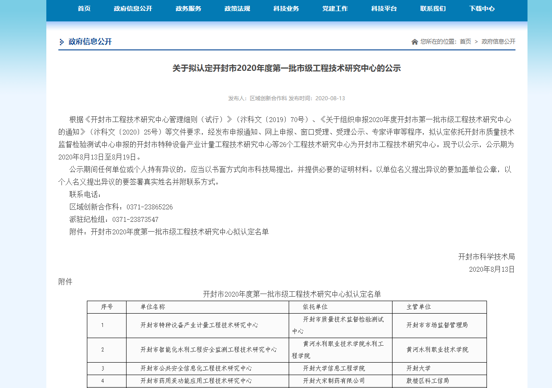Select 政策法规 in the top navigation

[237, 8]
